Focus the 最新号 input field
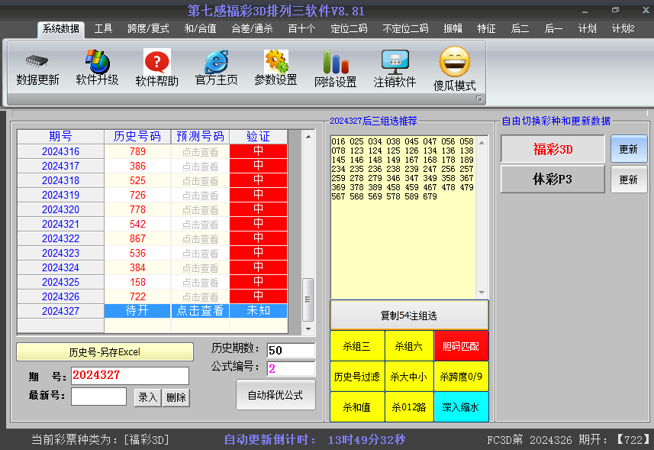This screenshot has height=450, width=654. [99, 397]
